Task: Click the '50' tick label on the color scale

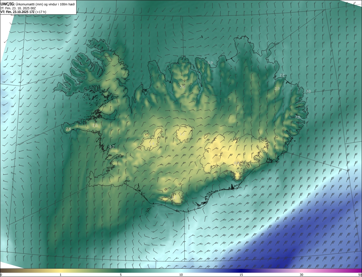Action: [x=360, y=275]
